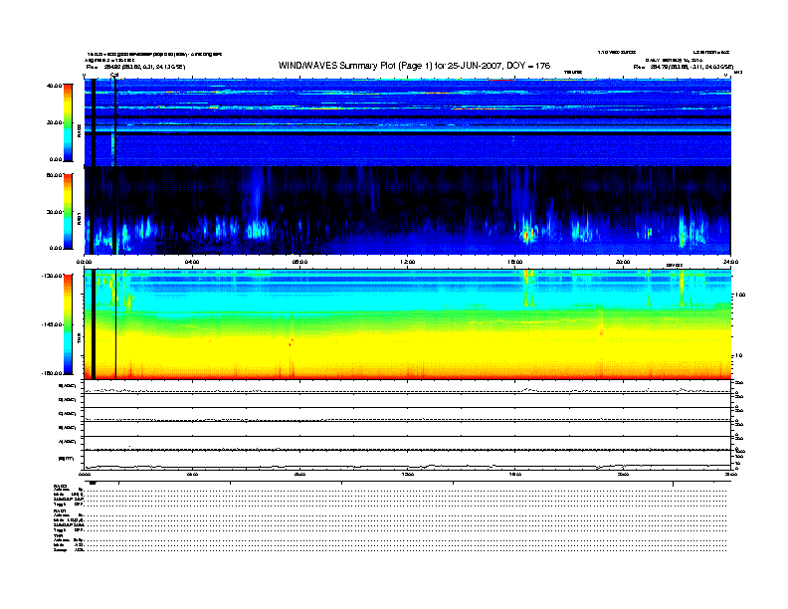Click the 10 frequency tick right of TNR panel

coord(738,356)
